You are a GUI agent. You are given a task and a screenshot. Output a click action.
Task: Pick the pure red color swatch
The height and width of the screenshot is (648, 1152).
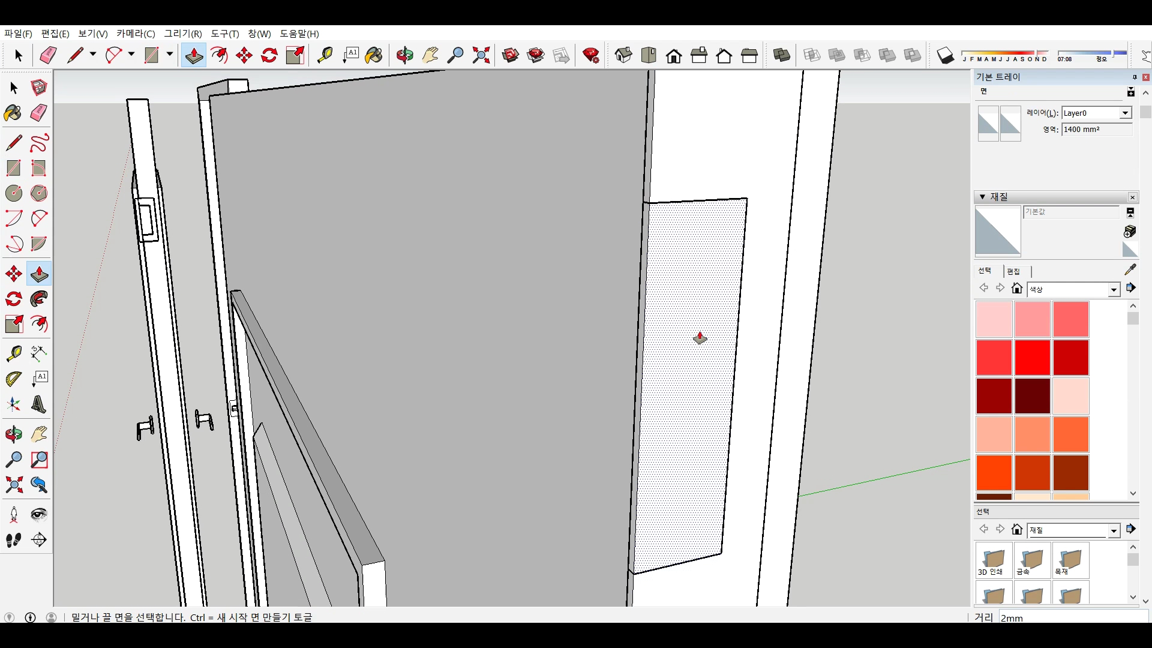1032,357
